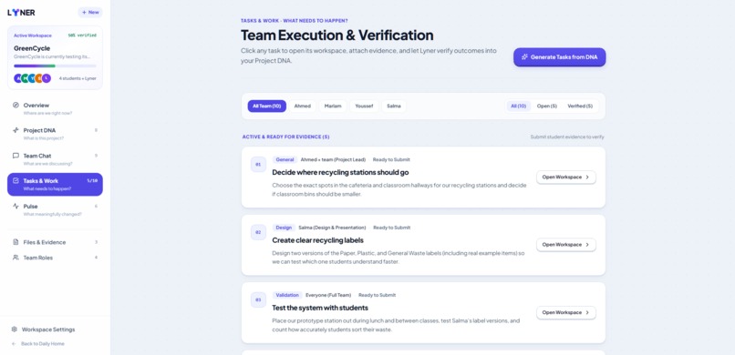Open Workspace for recycling stations task

pos(565,177)
